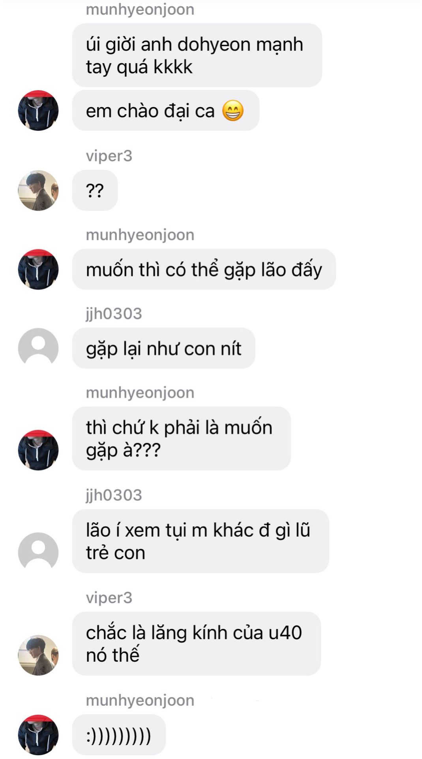Tap the '??' message bubble
This screenshot has height=759, width=422.
pos(95,191)
